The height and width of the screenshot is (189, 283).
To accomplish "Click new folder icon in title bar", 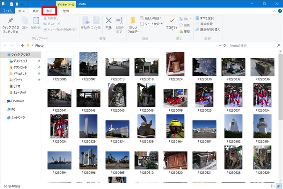I will coord(17,4).
